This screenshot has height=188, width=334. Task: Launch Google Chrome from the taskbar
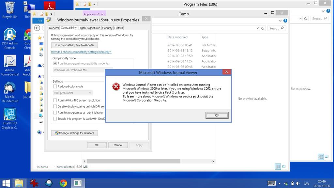[63, 183]
